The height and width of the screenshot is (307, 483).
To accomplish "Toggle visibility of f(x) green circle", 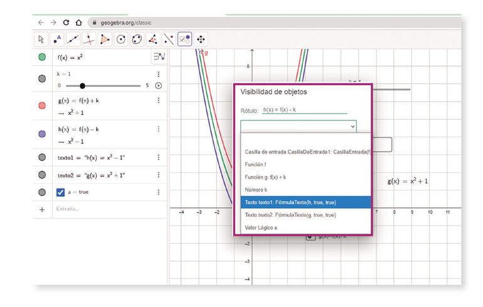I will click(42, 57).
